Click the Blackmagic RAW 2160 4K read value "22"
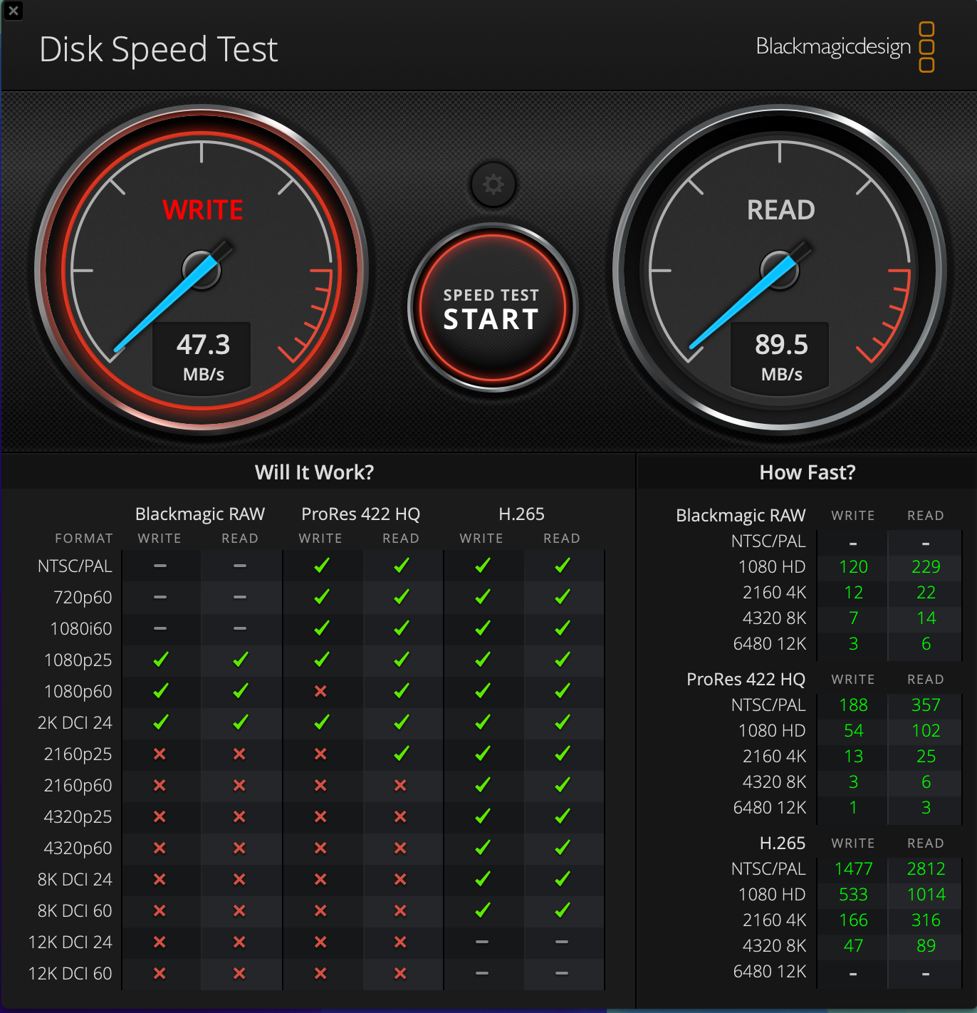The image size is (977, 1013). (926, 592)
